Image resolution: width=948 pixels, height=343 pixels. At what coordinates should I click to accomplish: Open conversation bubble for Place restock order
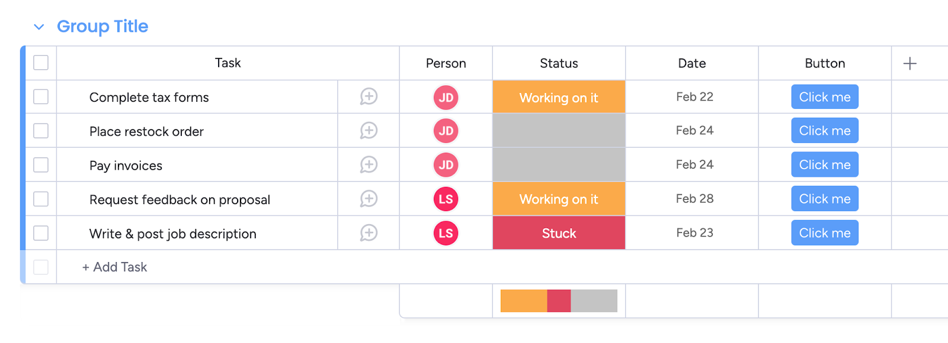click(369, 131)
